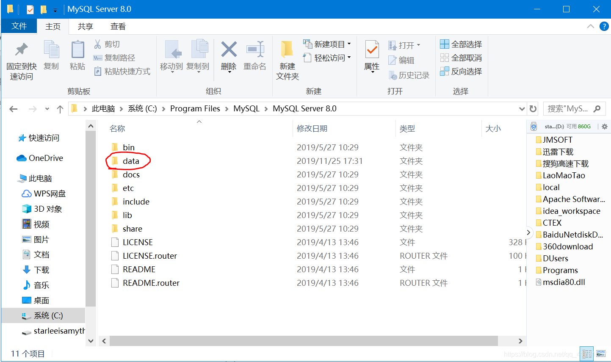611x362 pixels.
Task: Select the View (查看) tab
Action: pos(118,26)
